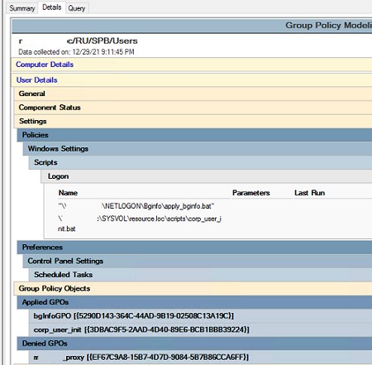The width and height of the screenshot is (372, 365).
Task: Switch to the Summary tab
Action: (x=22, y=8)
